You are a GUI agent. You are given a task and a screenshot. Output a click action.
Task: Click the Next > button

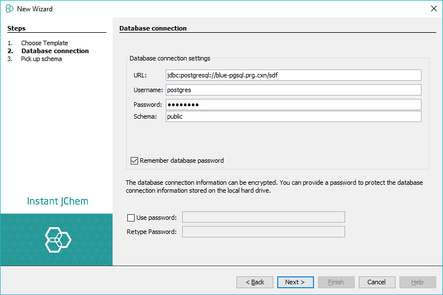coord(295,282)
